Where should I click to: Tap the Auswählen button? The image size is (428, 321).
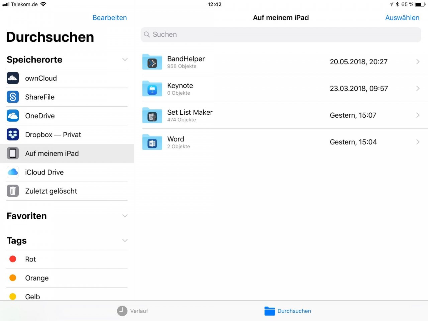tap(402, 18)
